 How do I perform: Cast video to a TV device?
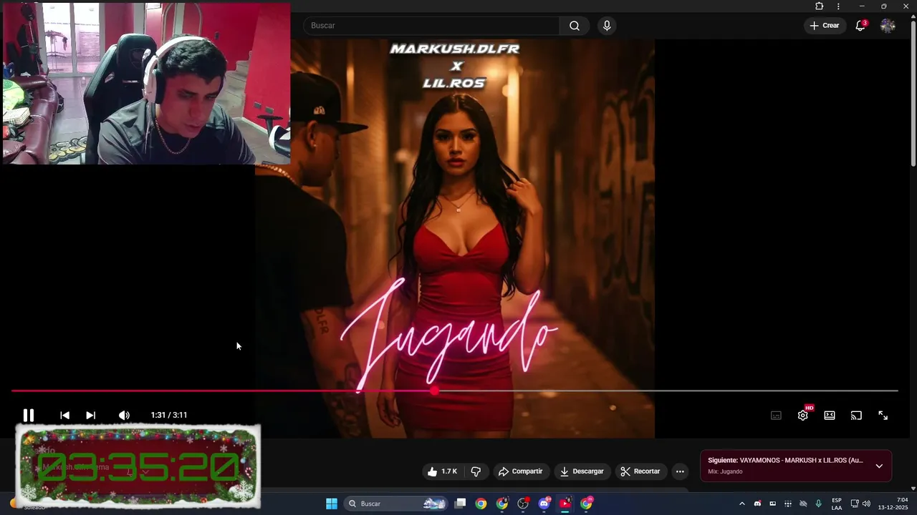(x=856, y=416)
